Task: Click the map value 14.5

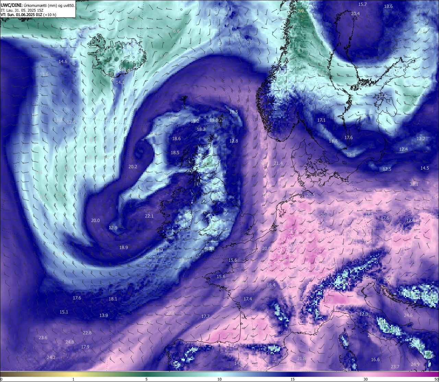Action: pos(425,168)
